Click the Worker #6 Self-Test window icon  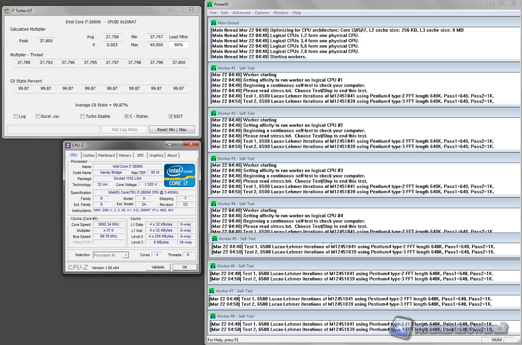pos(213,266)
